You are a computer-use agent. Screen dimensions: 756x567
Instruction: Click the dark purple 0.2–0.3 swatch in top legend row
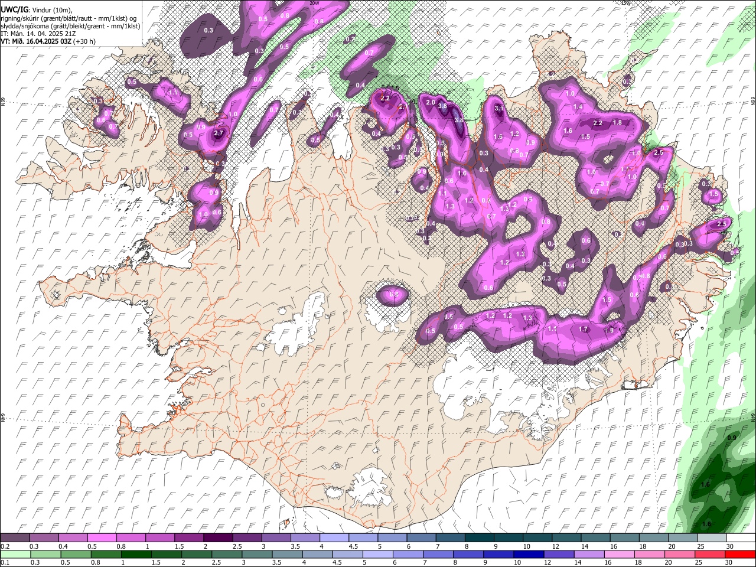pos(15,537)
